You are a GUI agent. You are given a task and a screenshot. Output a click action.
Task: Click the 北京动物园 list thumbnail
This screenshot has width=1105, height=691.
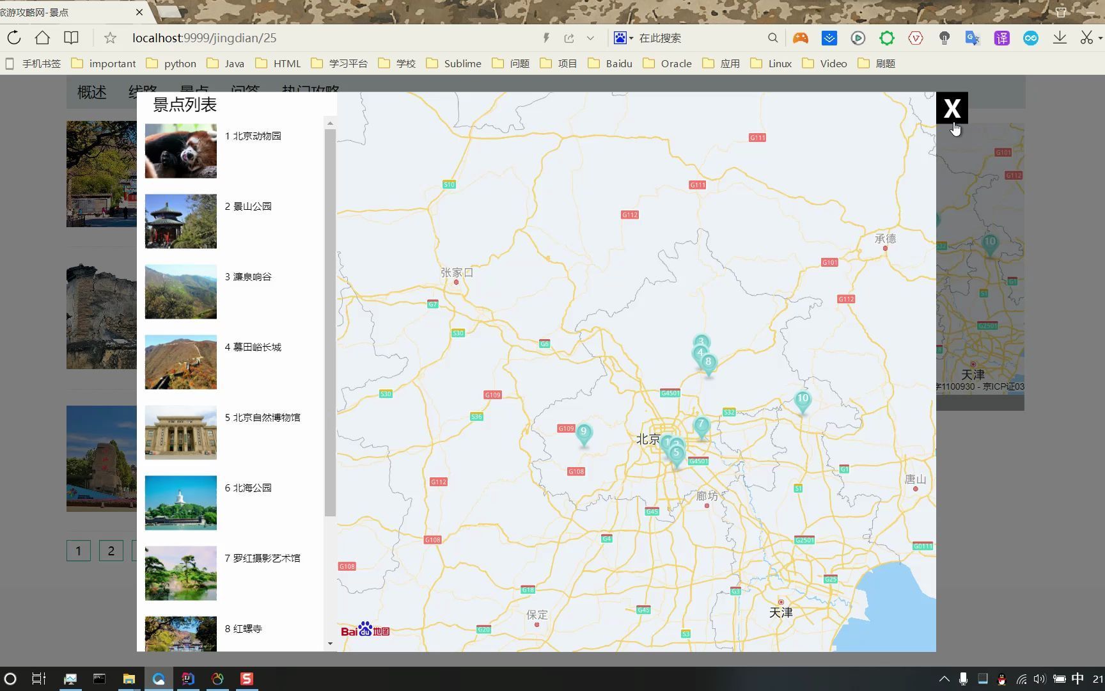(x=180, y=151)
